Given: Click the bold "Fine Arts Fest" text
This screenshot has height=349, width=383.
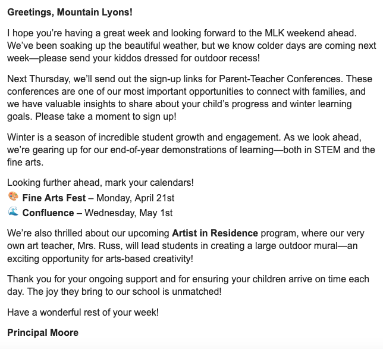Looking at the screenshot, I should pyautogui.click(x=54, y=198).
